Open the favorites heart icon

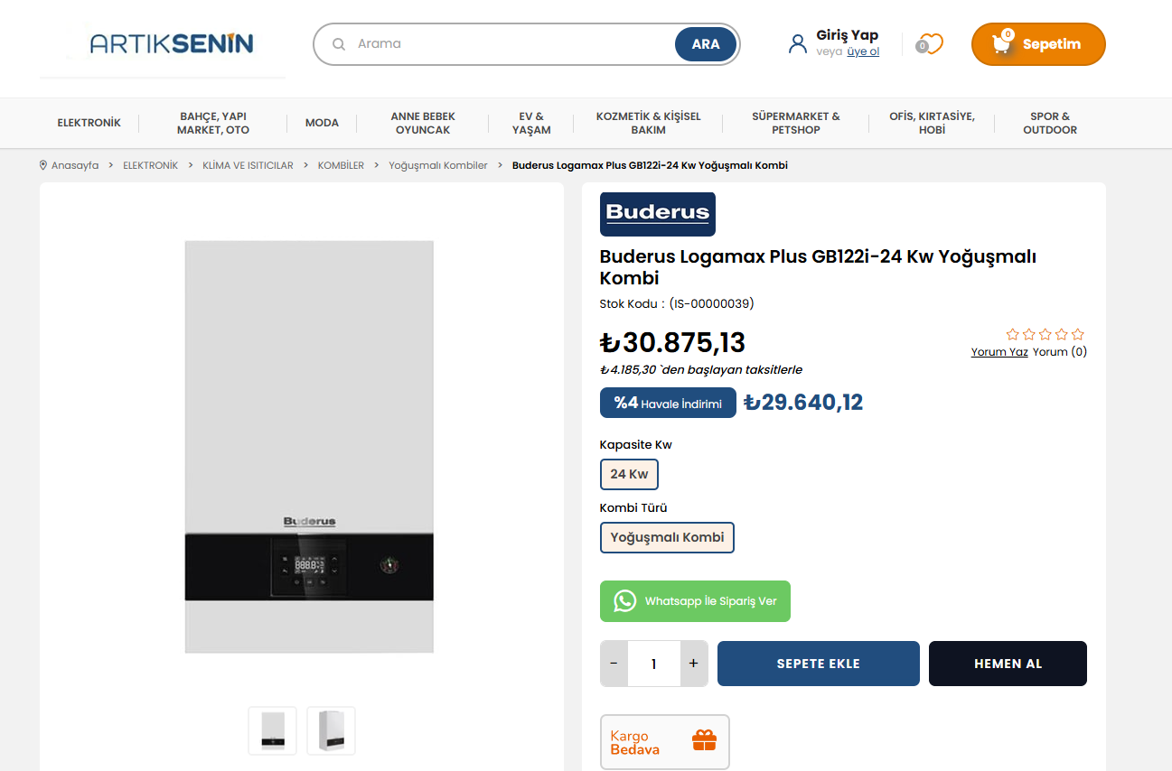930,43
